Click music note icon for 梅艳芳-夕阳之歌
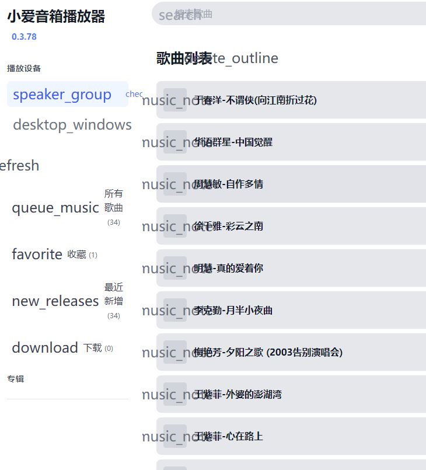The height and width of the screenshot is (470, 426). pyautogui.click(x=174, y=353)
